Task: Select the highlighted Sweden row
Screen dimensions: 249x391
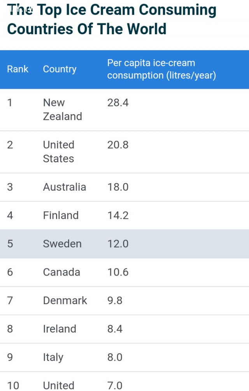Action: pos(124,244)
